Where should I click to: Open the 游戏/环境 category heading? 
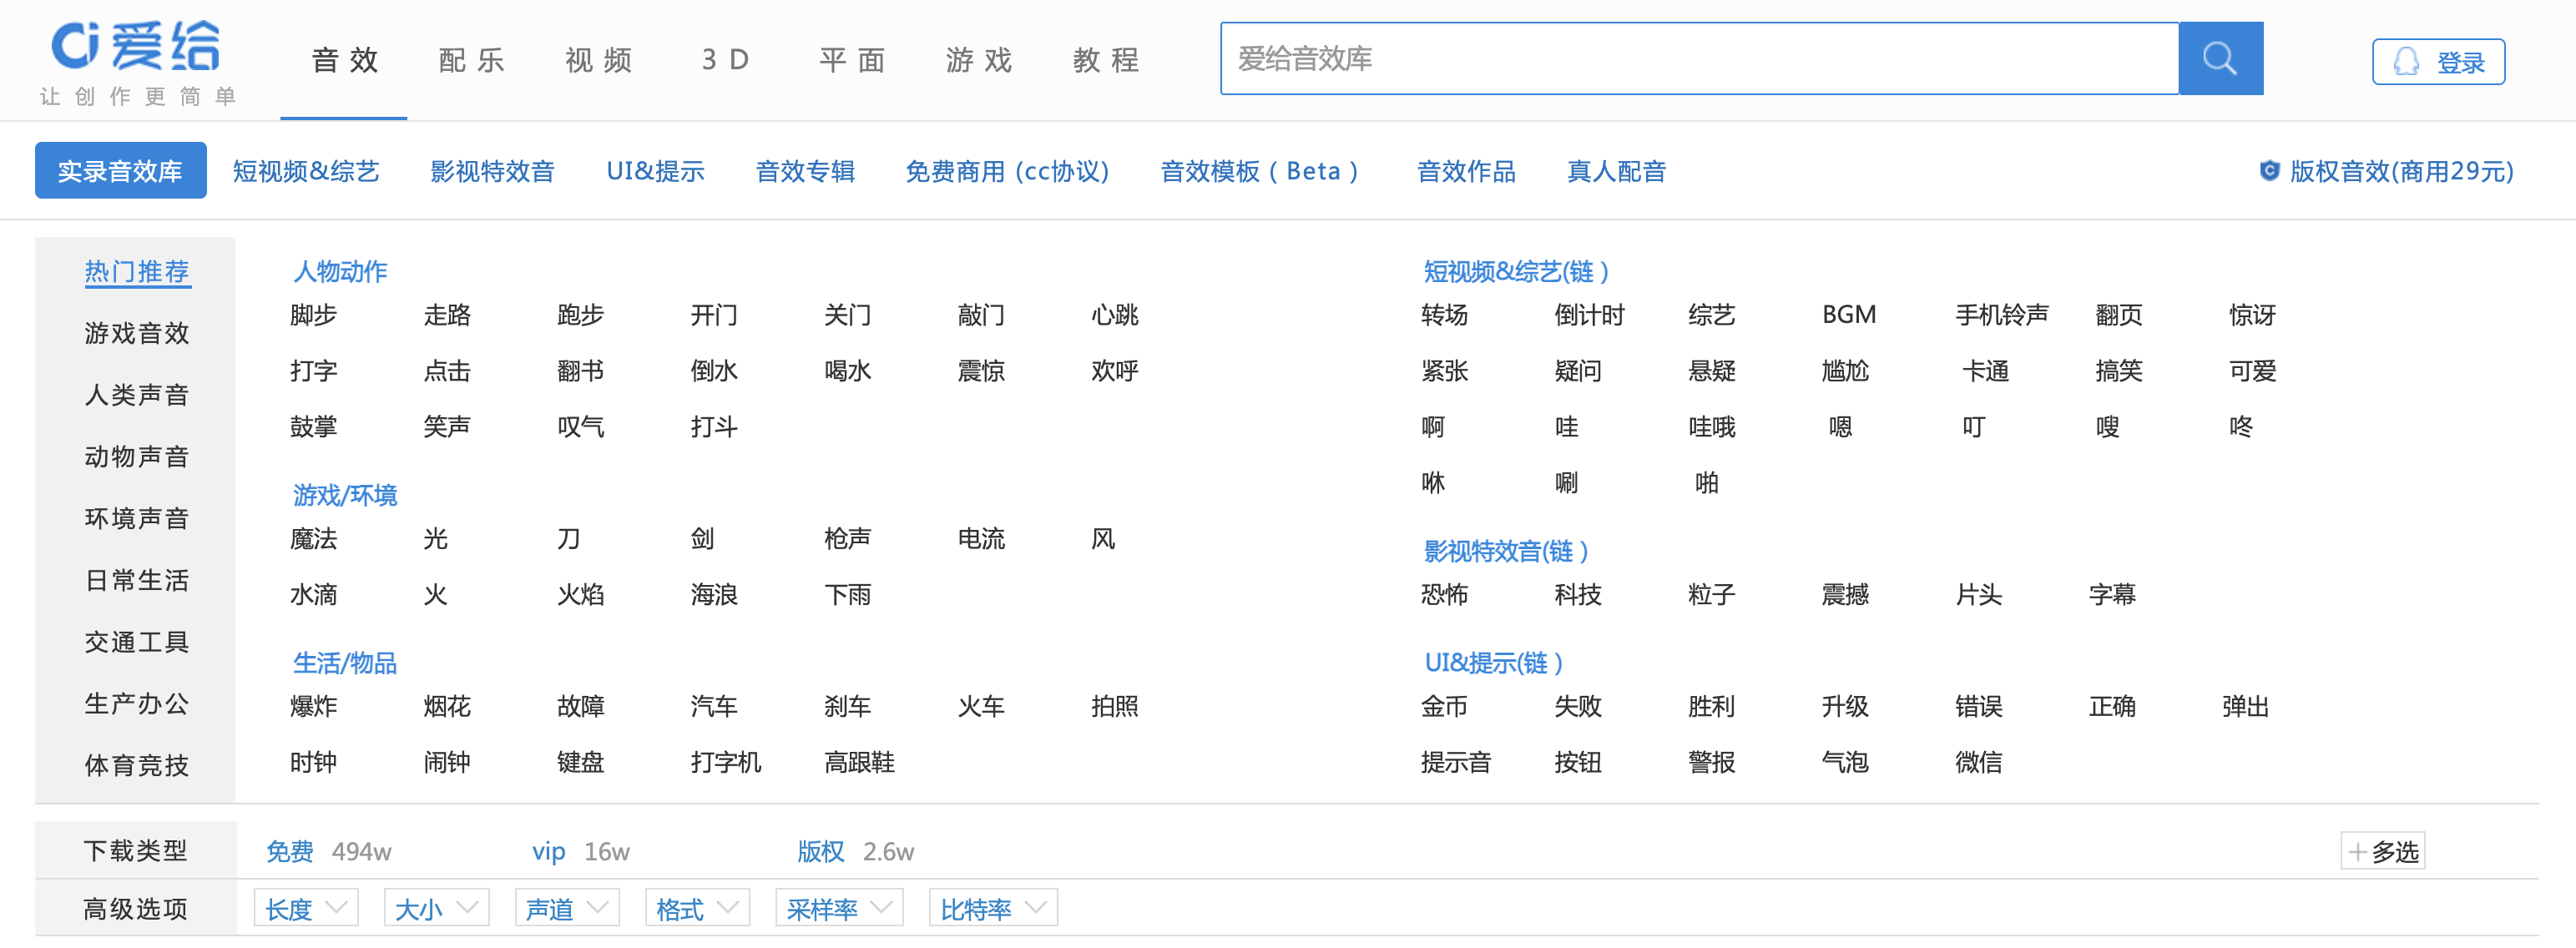(345, 495)
